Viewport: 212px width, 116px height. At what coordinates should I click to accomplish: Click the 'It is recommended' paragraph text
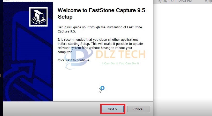100,46
